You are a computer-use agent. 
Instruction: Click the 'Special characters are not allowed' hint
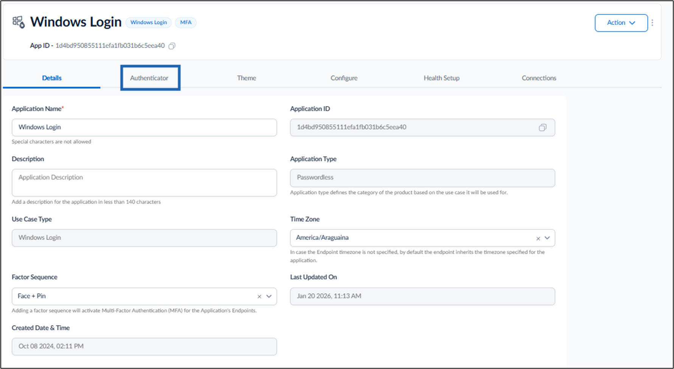pos(51,142)
